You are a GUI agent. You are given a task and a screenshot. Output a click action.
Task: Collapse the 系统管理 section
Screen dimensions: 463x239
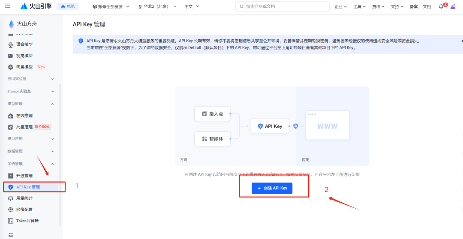31,164
